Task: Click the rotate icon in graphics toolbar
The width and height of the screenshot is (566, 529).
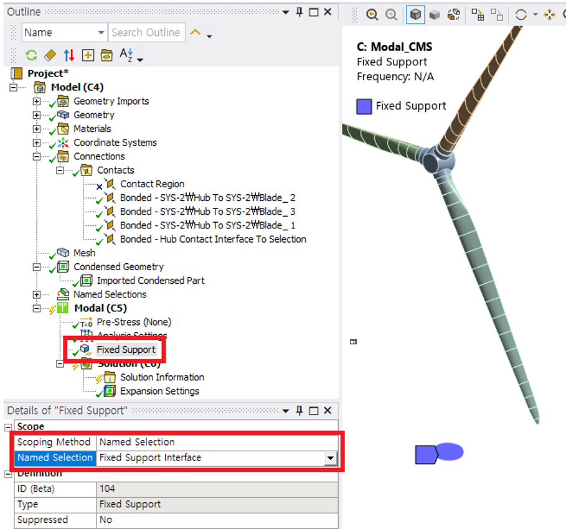Action: tap(522, 14)
